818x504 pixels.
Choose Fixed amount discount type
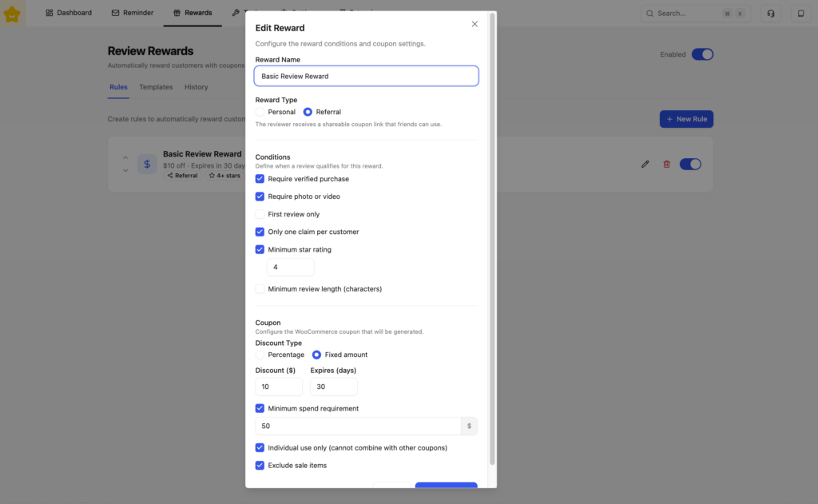pyautogui.click(x=316, y=355)
